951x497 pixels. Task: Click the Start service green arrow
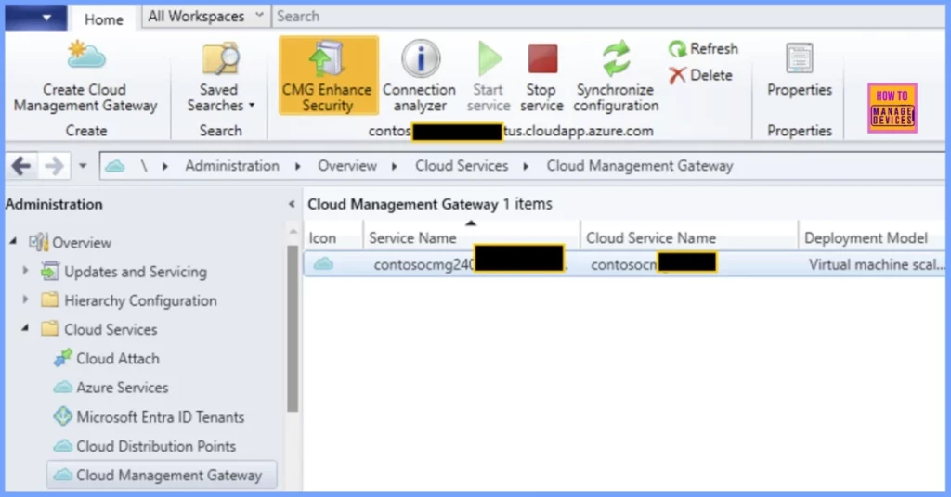coord(489,58)
